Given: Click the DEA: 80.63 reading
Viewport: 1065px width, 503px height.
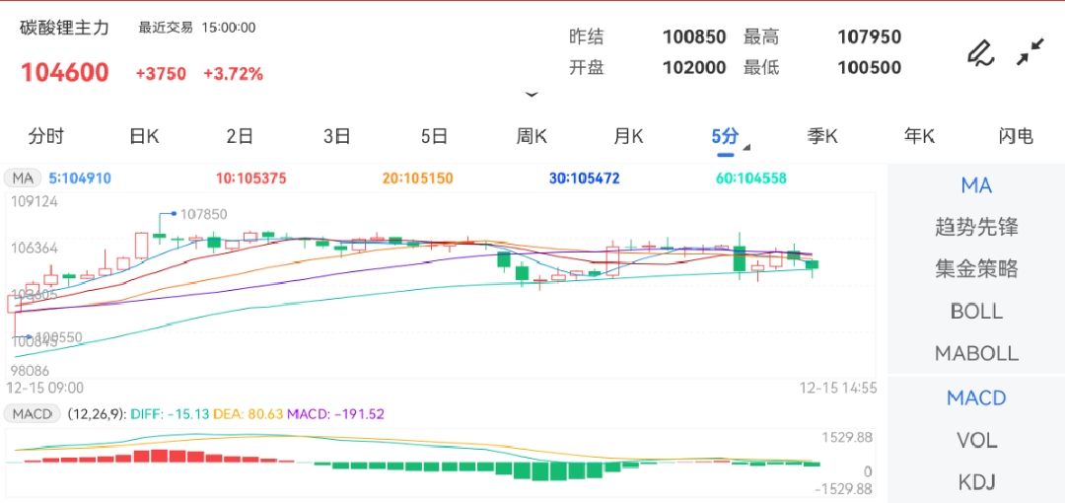Looking at the screenshot, I should 248,413.
